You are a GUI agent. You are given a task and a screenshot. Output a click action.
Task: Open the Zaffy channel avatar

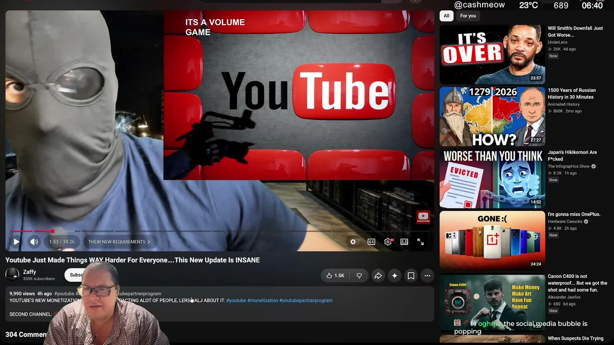tap(12, 275)
